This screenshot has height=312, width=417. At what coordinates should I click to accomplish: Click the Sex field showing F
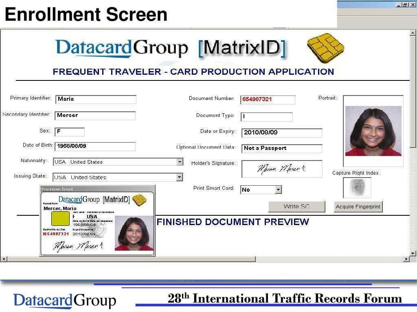(70, 132)
